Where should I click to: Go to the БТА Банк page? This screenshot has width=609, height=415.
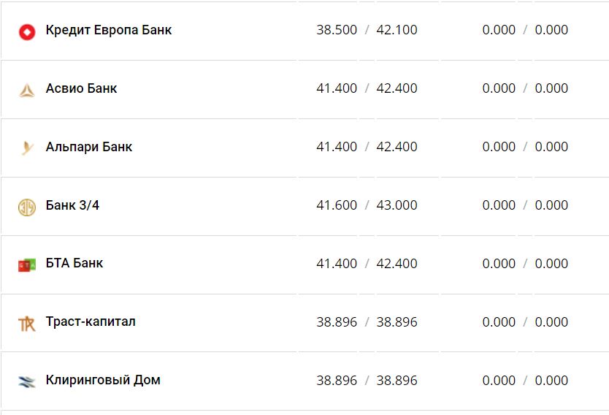[x=74, y=264]
